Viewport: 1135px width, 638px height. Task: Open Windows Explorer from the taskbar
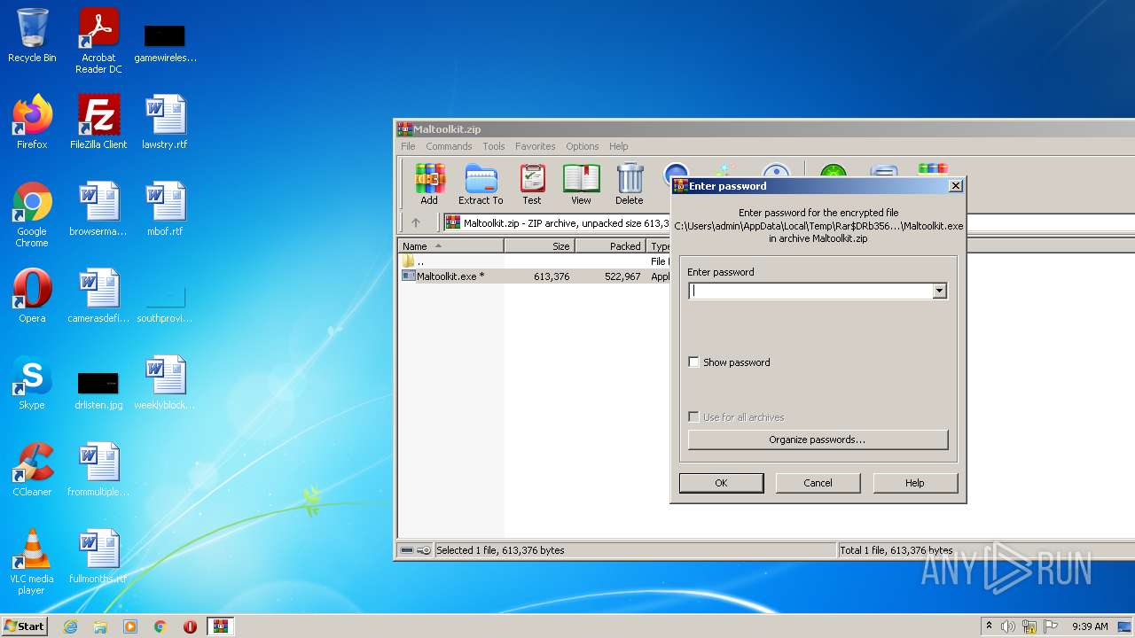pos(100,626)
